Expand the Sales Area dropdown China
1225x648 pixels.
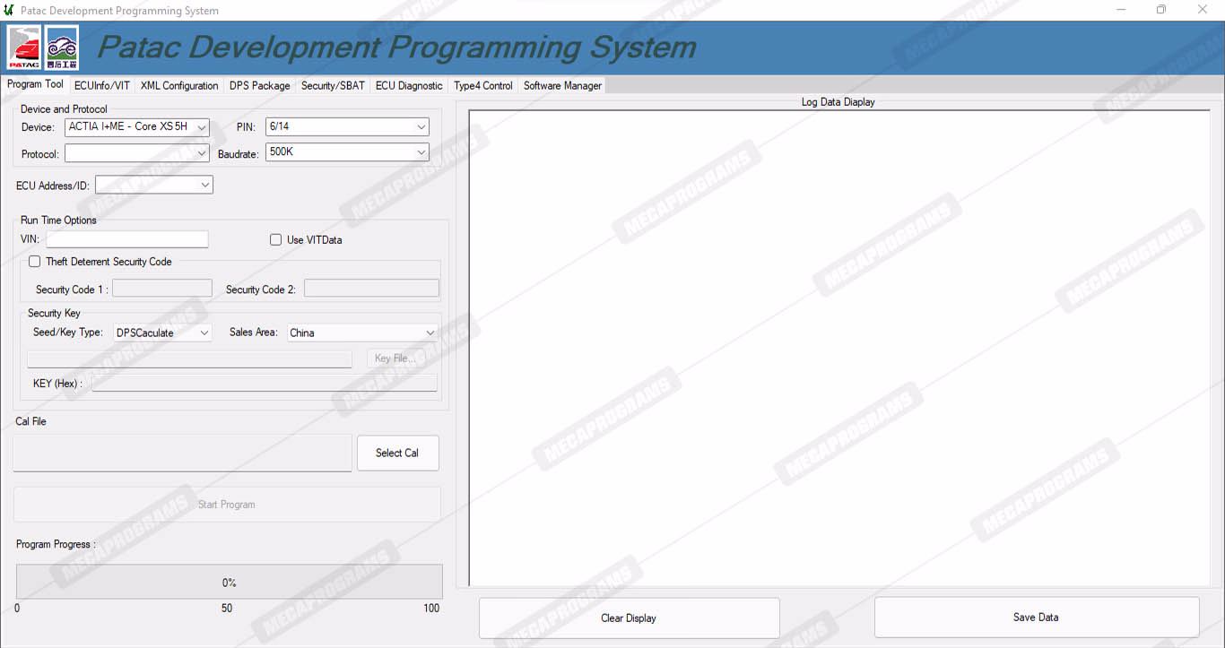click(x=362, y=333)
